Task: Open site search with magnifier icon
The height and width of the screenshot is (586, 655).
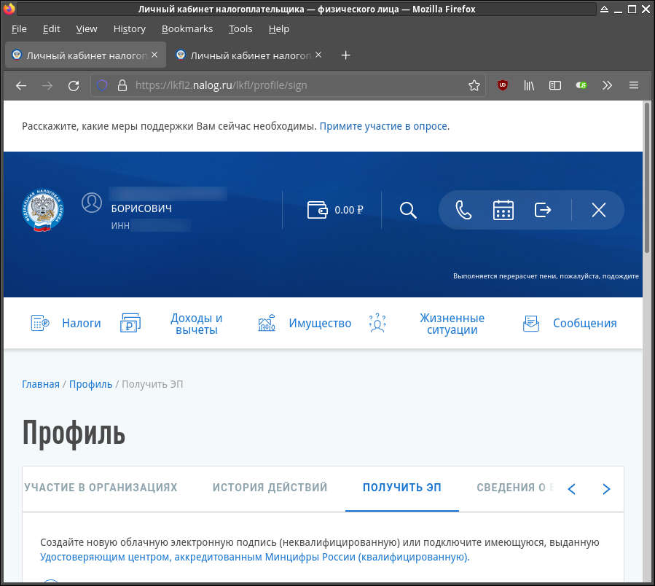Action: point(408,210)
